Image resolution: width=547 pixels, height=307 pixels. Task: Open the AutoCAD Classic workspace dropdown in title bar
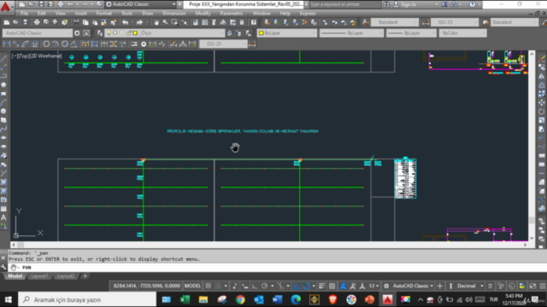tap(140, 4)
